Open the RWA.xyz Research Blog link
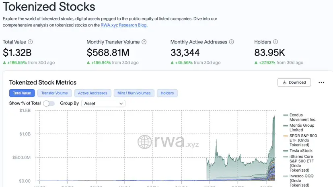The image size is (333, 187). (x=123, y=25)
